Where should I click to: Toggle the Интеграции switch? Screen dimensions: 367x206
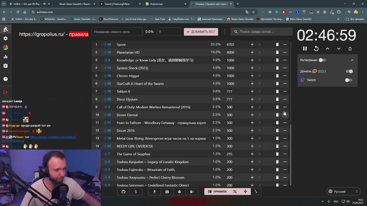pyautogui.click(x=322, y=60)
